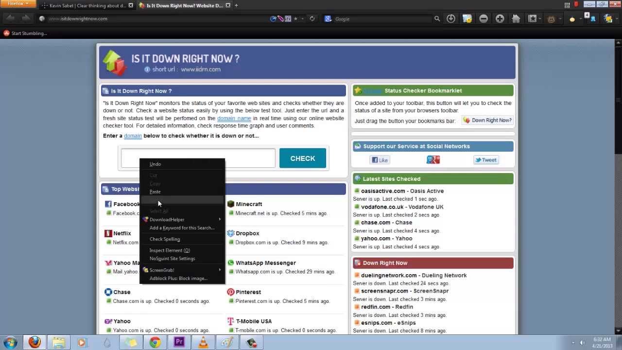Click the Dropbox logo icon
622x350 pixels.
pos(230,233)
